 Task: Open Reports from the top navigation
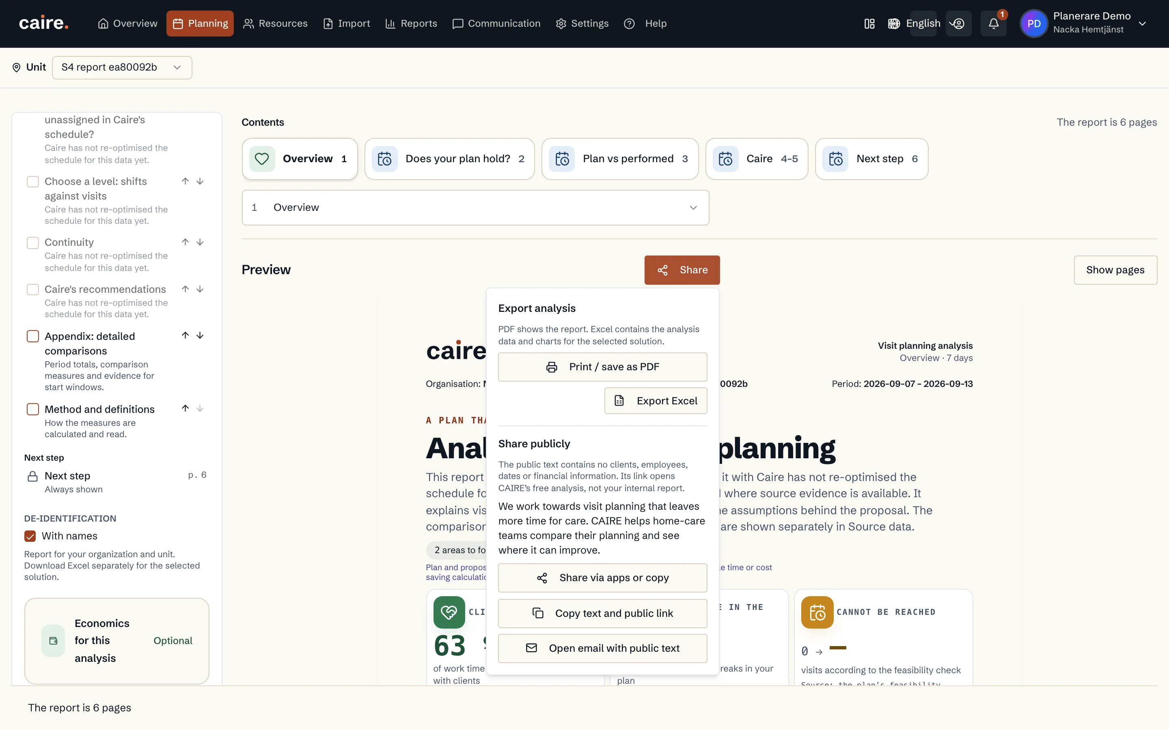(411, 23)
